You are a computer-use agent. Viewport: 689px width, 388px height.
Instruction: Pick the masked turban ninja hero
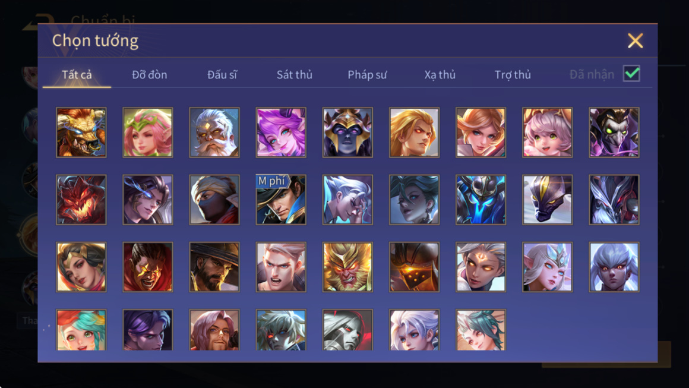tap(214, 200)
